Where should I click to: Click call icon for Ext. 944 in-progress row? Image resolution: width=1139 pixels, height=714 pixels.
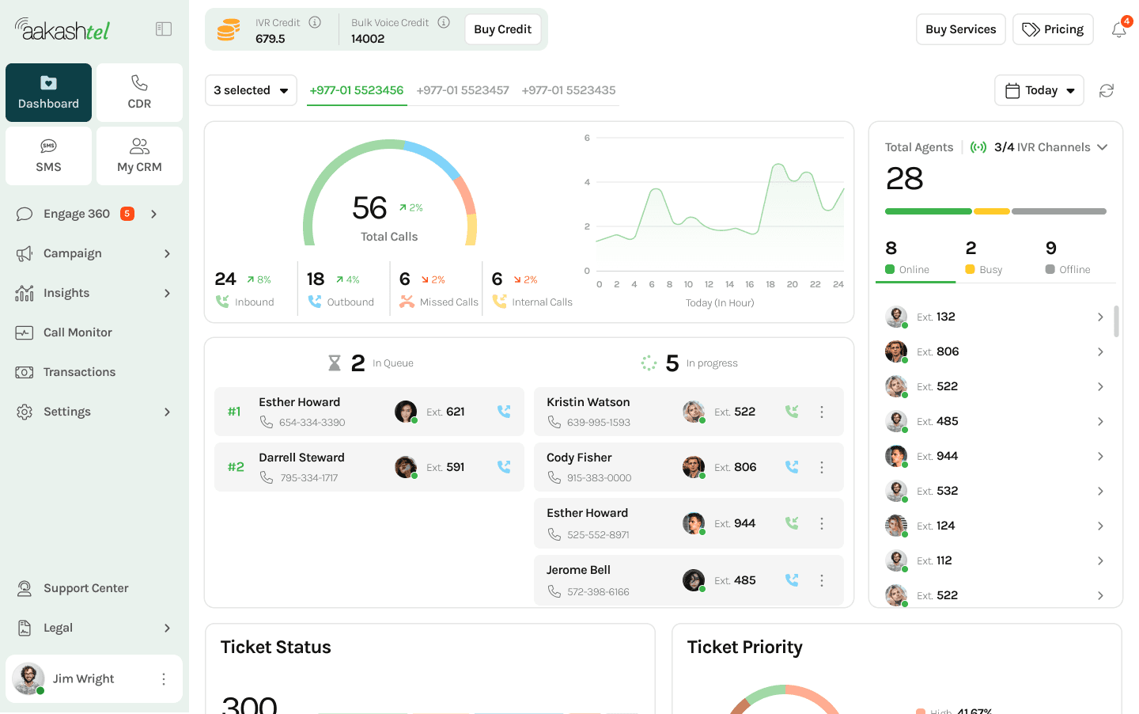click(x=792, y=523)
